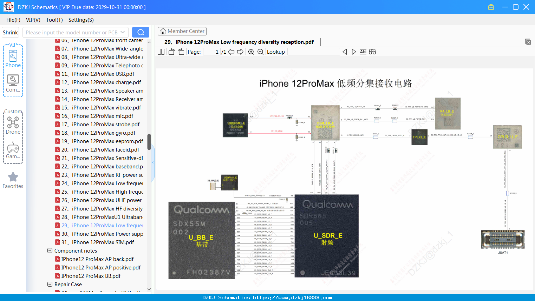Click the file tree scroll-down arrow
Image resolution: width=535 pixels, height=301 pixels.
pos(149,289)
